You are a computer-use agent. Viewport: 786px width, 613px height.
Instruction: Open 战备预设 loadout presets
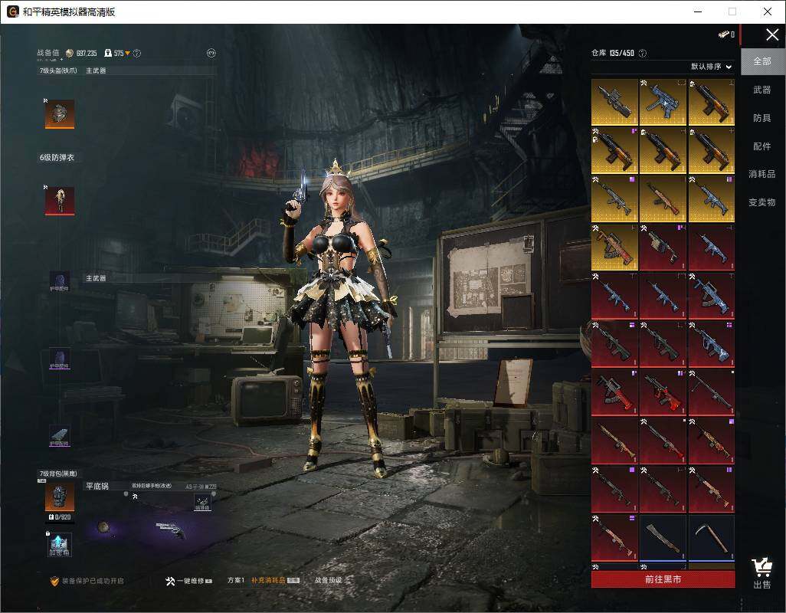(329, 580)
